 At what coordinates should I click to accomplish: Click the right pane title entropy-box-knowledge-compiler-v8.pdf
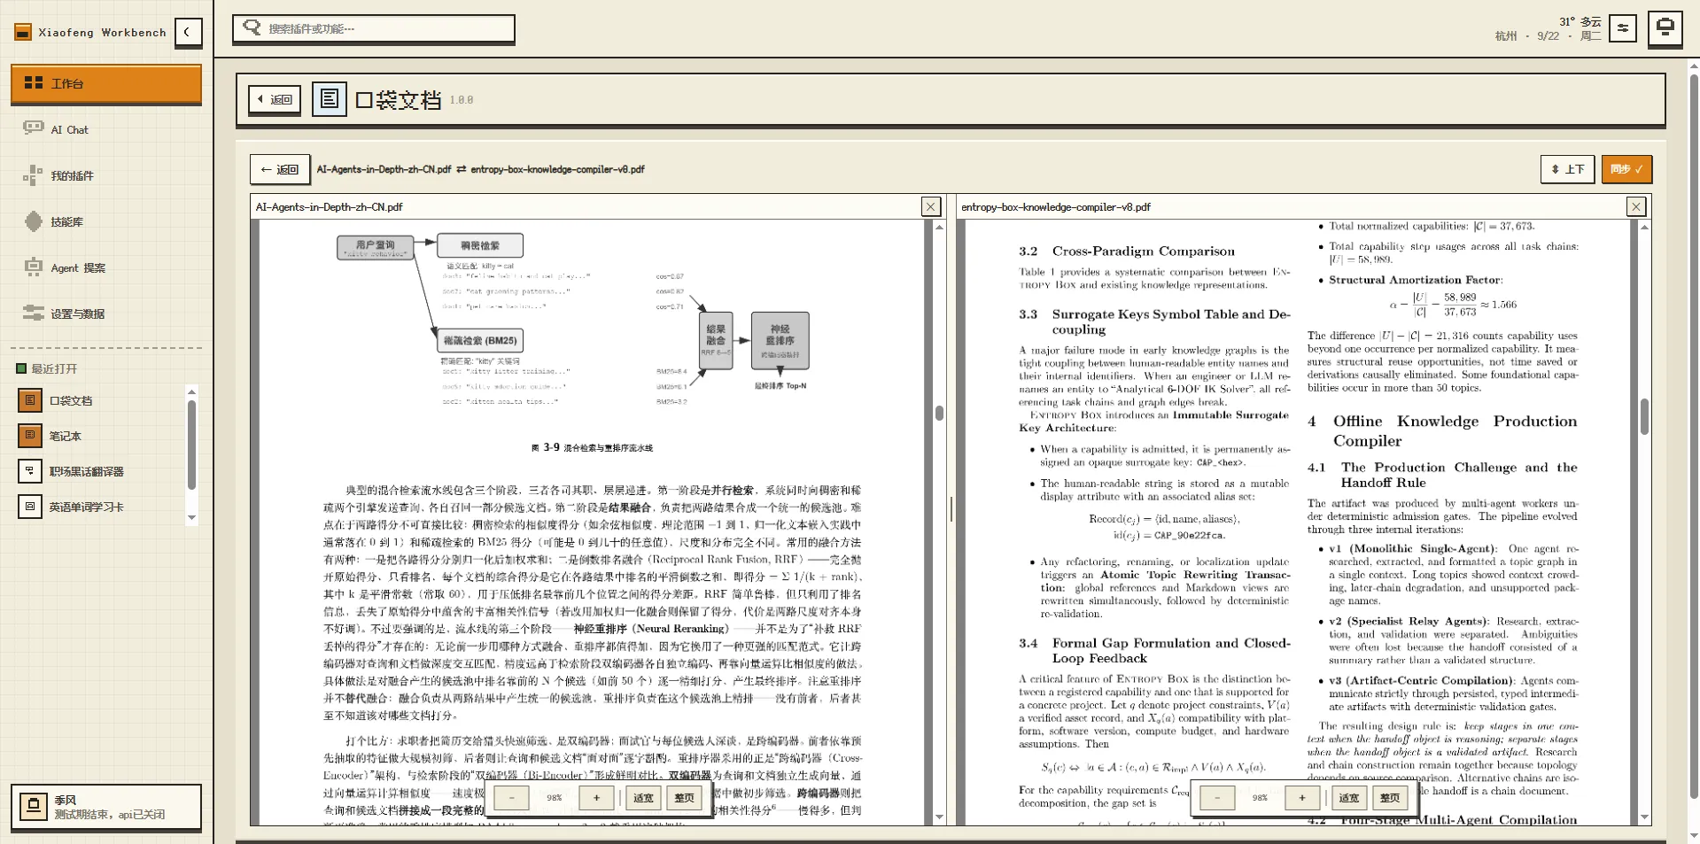point(1055,206)
